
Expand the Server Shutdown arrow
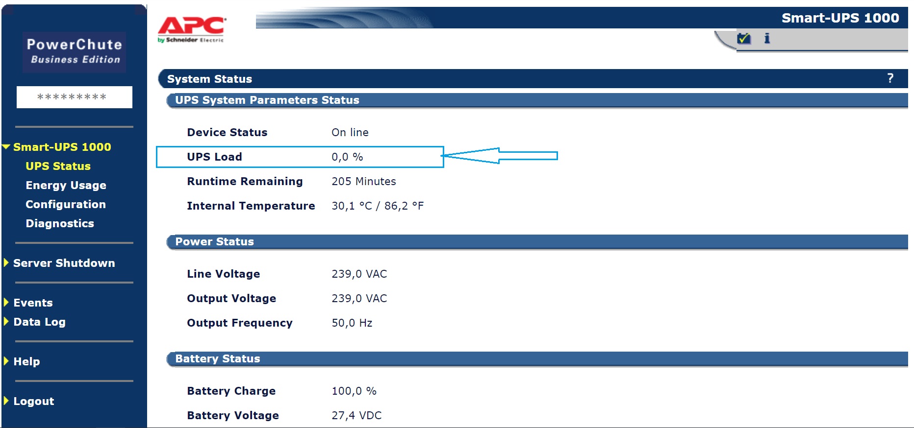tap(6, 262)
